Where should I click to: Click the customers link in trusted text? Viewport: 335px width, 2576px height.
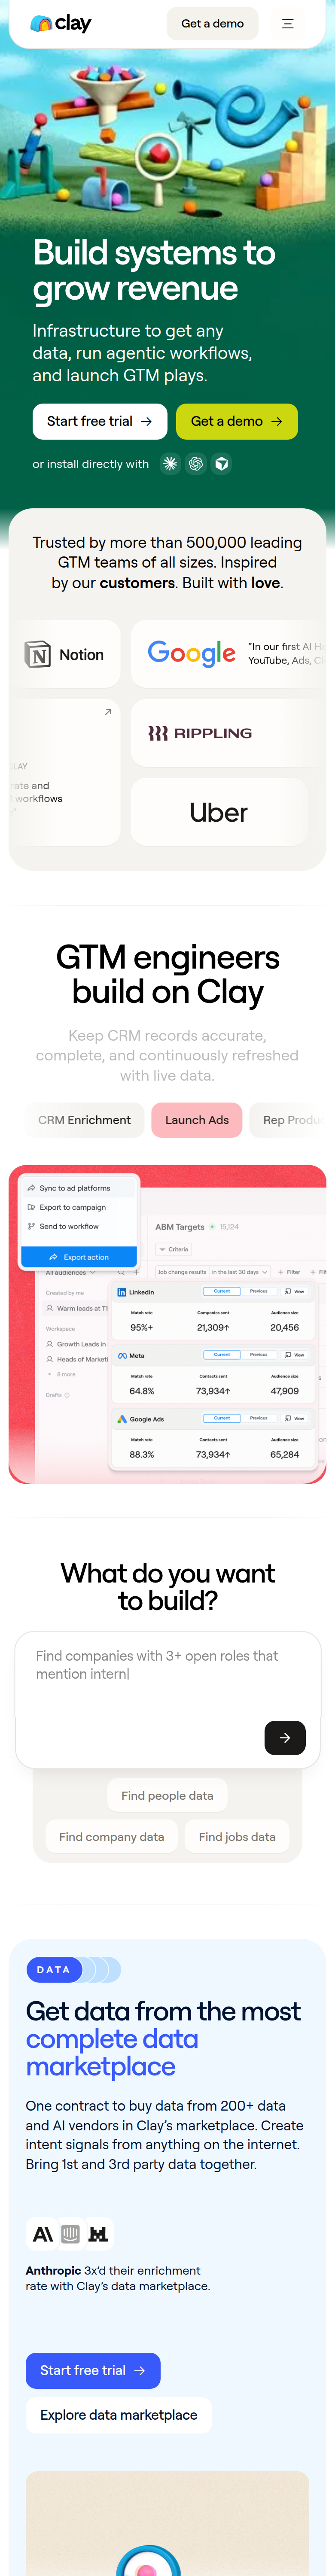click(x=137, y=583)
